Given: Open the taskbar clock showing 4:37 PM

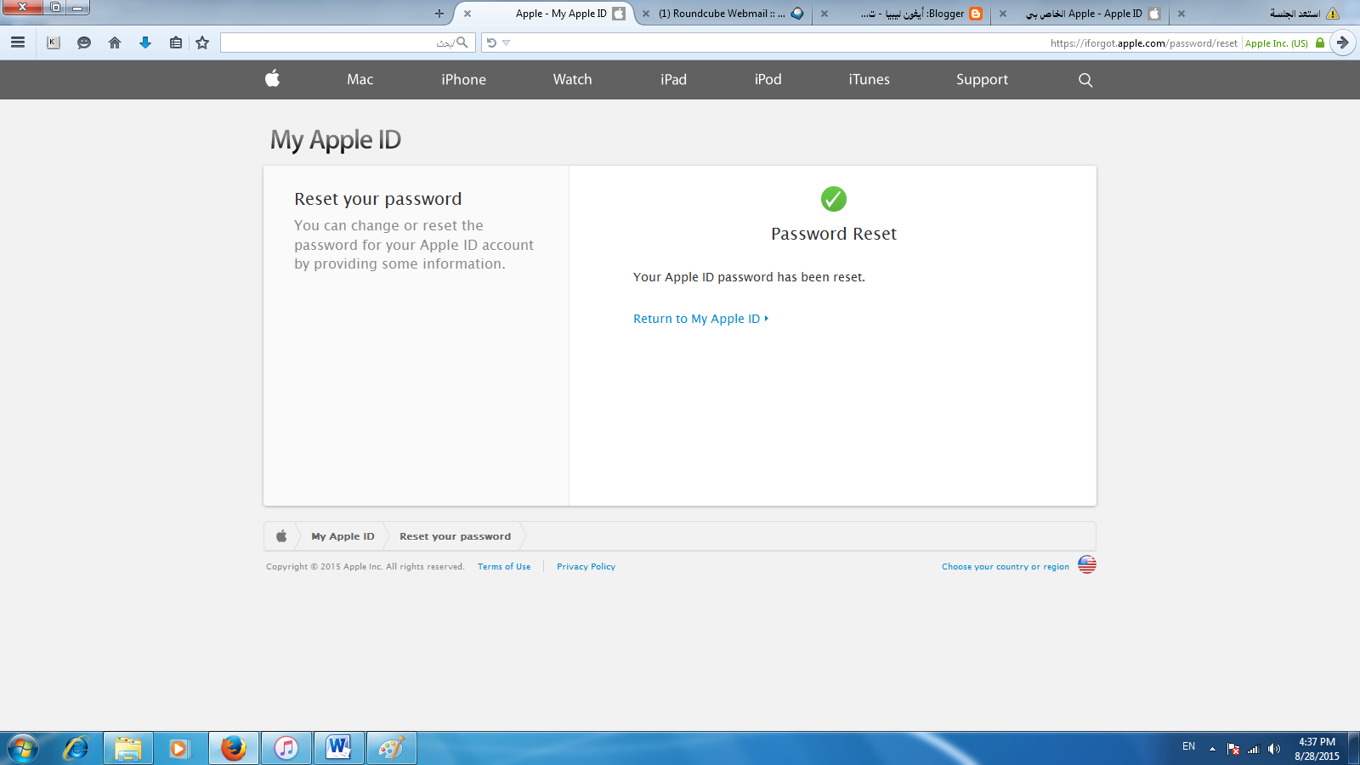Looking at the screenshot, I should coord(1317,749).
